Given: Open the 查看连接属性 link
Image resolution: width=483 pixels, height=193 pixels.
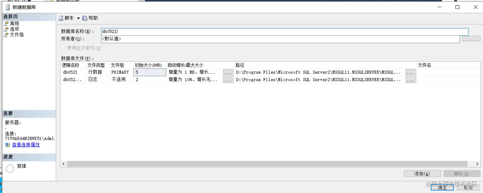Looking at the screenshot, I should 26,145.
